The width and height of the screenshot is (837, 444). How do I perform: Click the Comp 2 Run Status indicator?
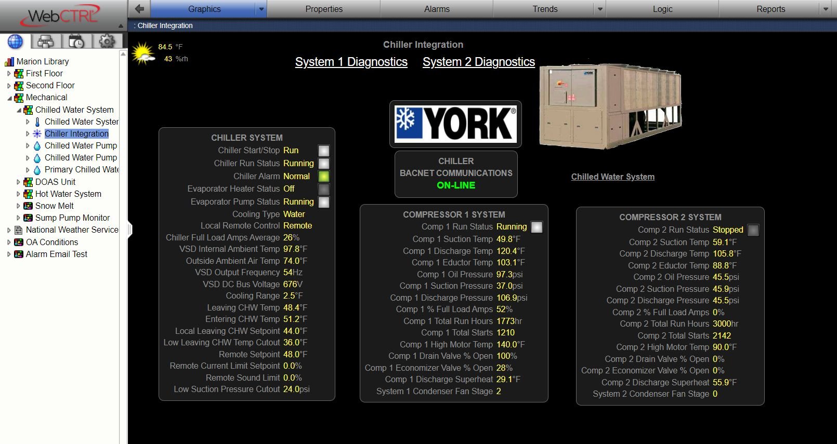753,230
